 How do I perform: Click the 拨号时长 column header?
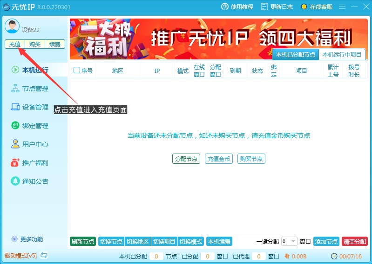(x=354, y=71)
